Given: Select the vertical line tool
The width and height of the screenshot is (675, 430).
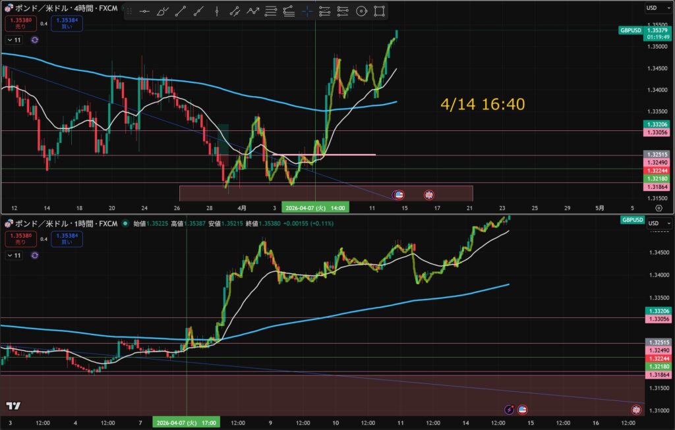Looking at the screenshot, I should click(x=216, y=12).
